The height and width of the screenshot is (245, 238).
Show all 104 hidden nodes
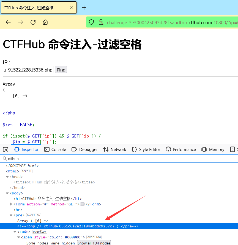click(x=94, y=243)
